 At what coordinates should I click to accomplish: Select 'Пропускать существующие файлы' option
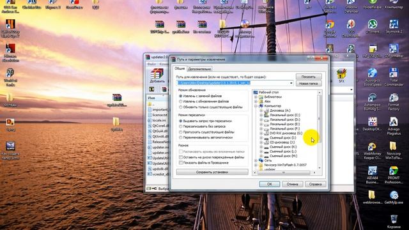[206, 132]
